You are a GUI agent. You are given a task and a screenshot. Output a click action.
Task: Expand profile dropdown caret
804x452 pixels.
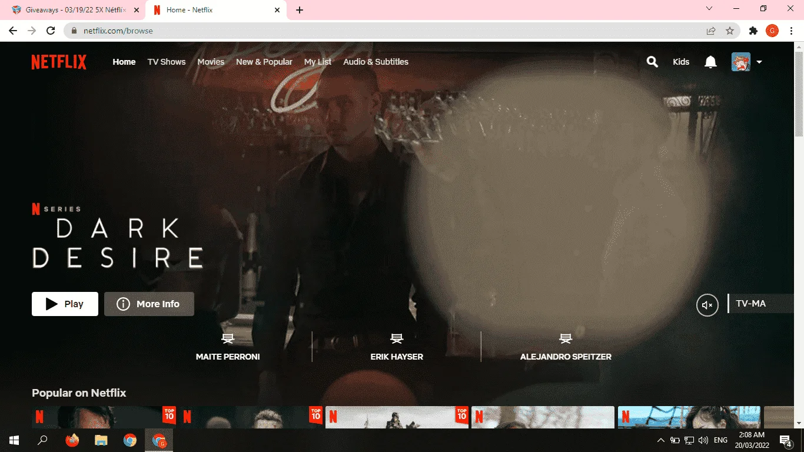(759, 62)
